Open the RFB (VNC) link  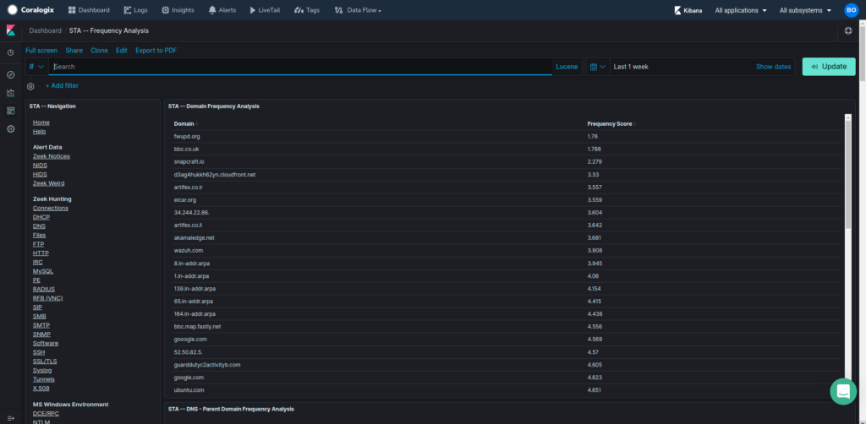click(47, 298)
